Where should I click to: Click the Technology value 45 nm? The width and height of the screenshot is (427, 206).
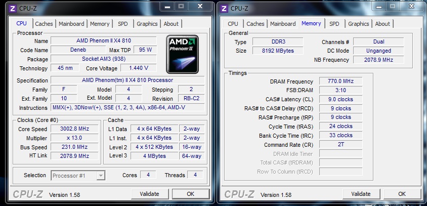coord(65,68)
